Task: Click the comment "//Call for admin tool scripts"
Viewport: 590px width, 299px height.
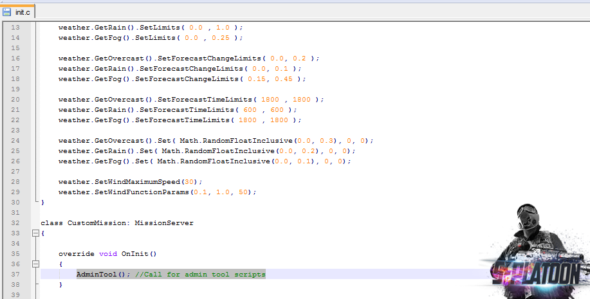Action: point(200,274)
